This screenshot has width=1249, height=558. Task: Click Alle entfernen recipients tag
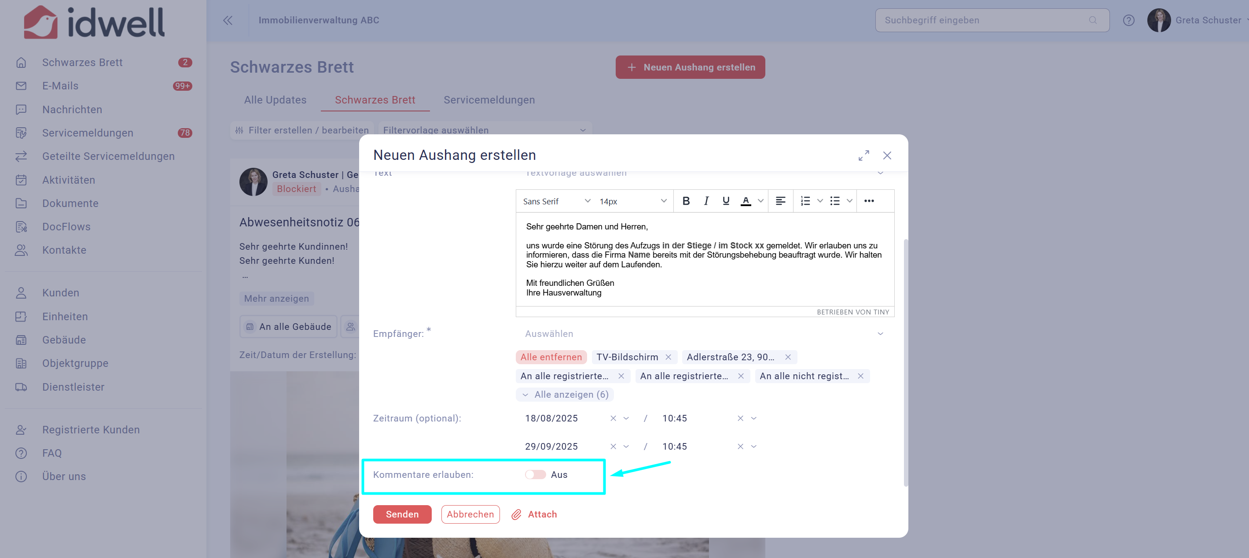point(551,357)
